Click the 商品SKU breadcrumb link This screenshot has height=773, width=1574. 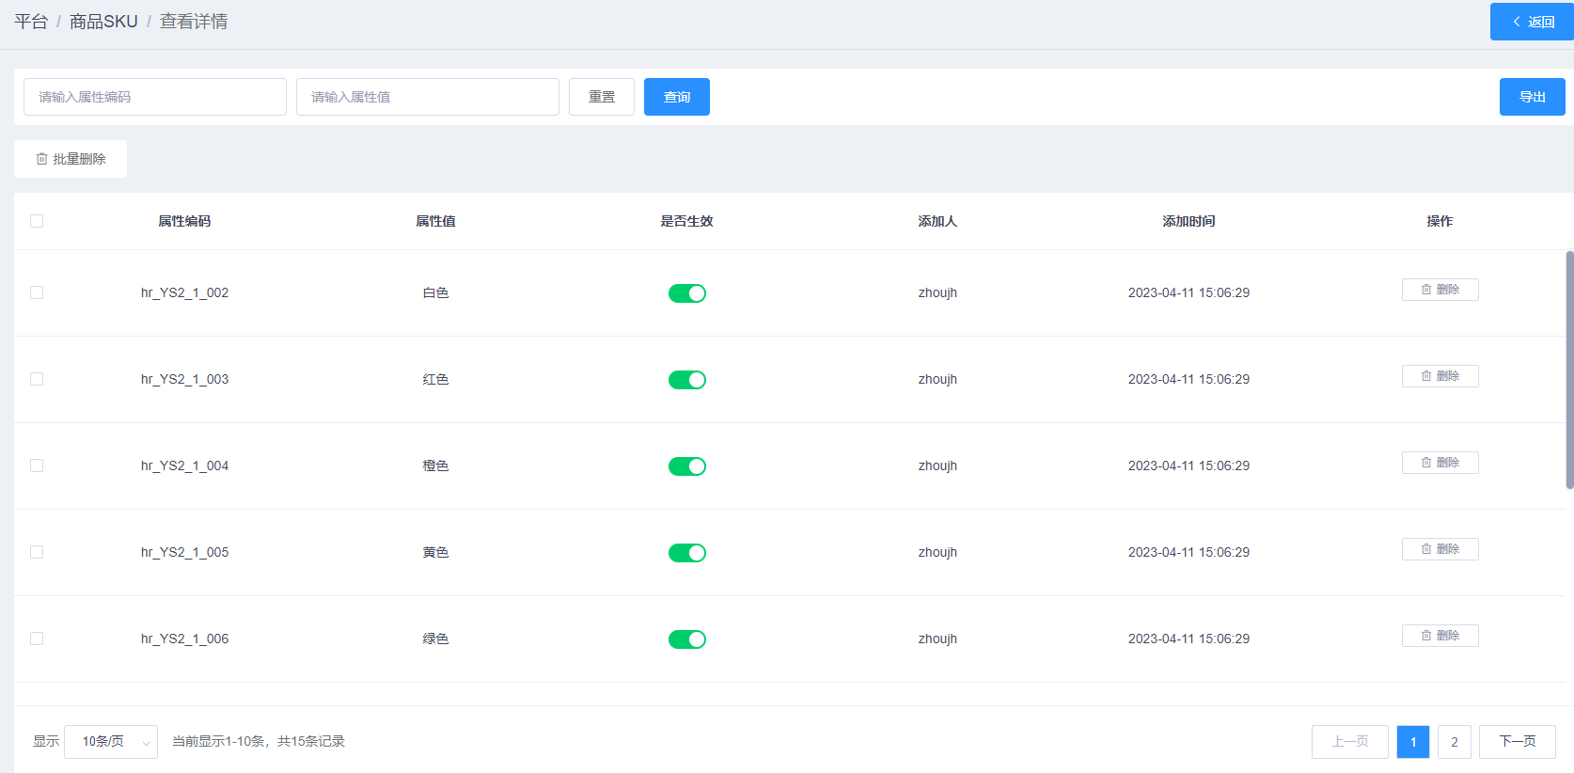tap(103, 22)
